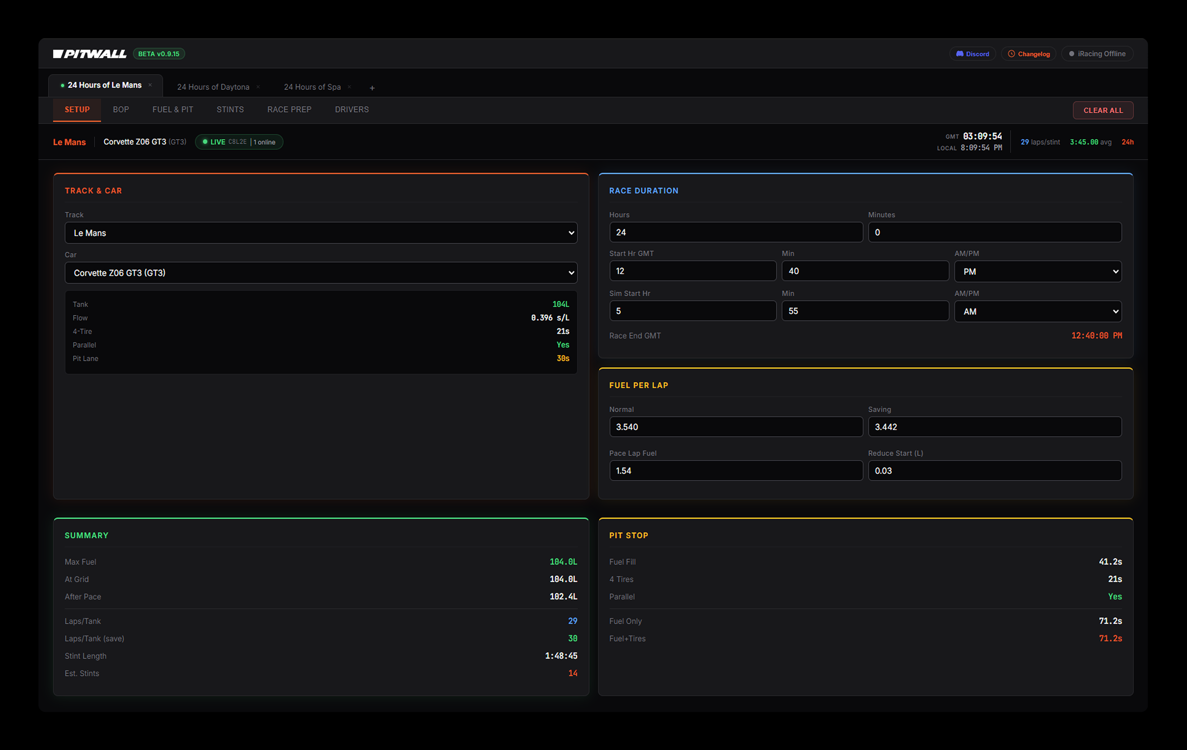Close the 24 Hours of Daytona tab

(258, 87)
